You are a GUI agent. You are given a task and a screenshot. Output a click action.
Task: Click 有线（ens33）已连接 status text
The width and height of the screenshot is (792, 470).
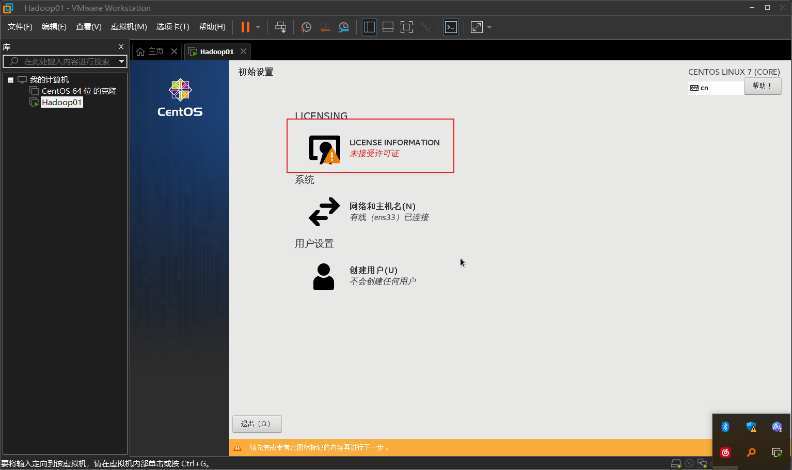389,217
